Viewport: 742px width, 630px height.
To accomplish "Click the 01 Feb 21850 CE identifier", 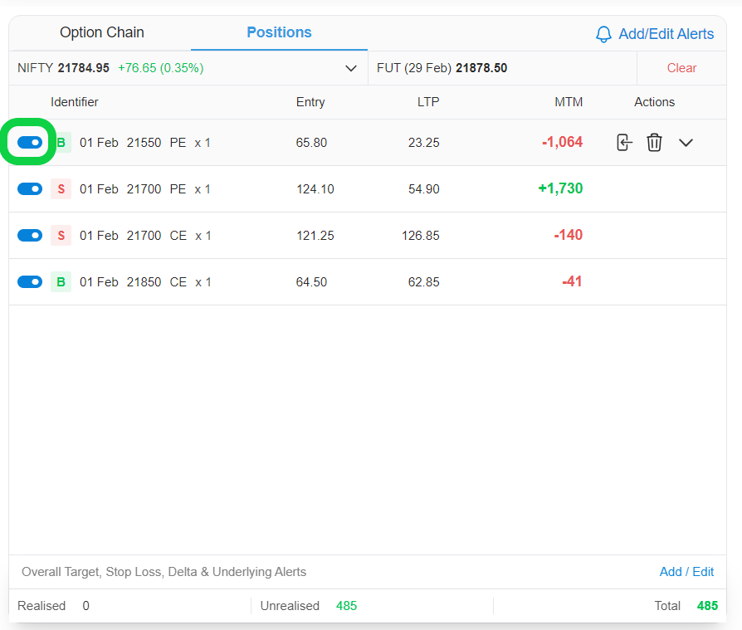I will coord(145,281).
